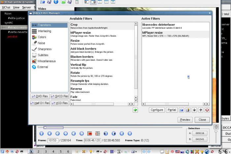Image resolution: width=231 pixels, height=154 pixels.
Task: Remove selected filter with red X icon
Action: 207,110
